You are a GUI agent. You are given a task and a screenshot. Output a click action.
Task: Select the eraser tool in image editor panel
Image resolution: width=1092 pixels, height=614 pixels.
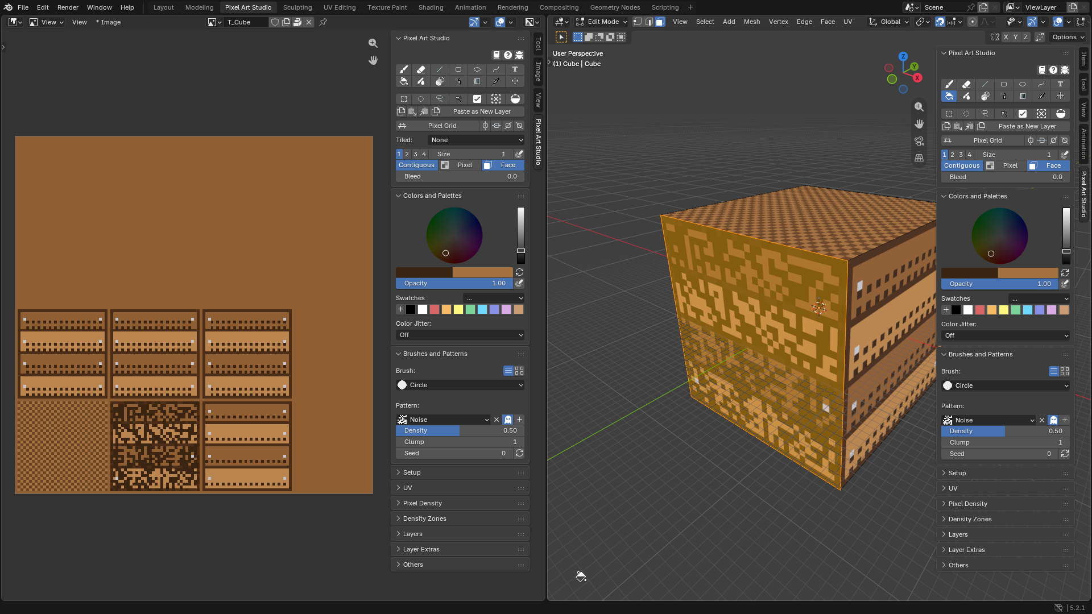[421, 69]
